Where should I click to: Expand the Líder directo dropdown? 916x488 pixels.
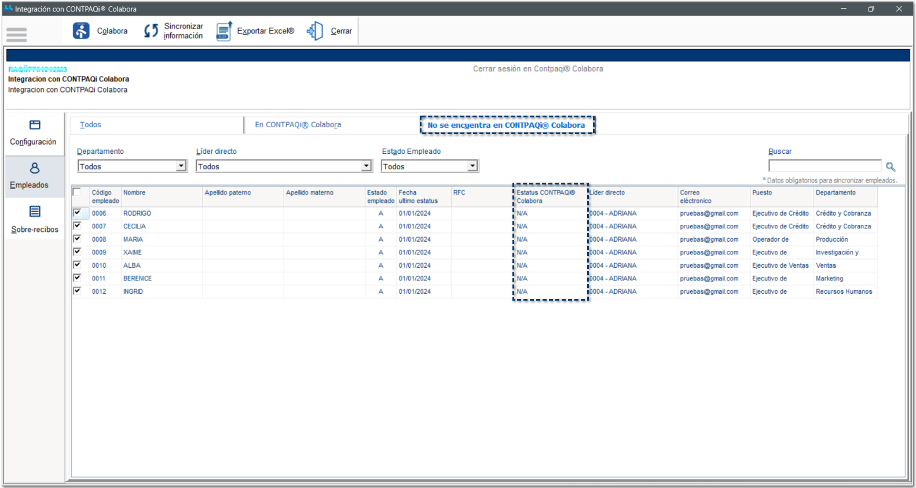366,167
